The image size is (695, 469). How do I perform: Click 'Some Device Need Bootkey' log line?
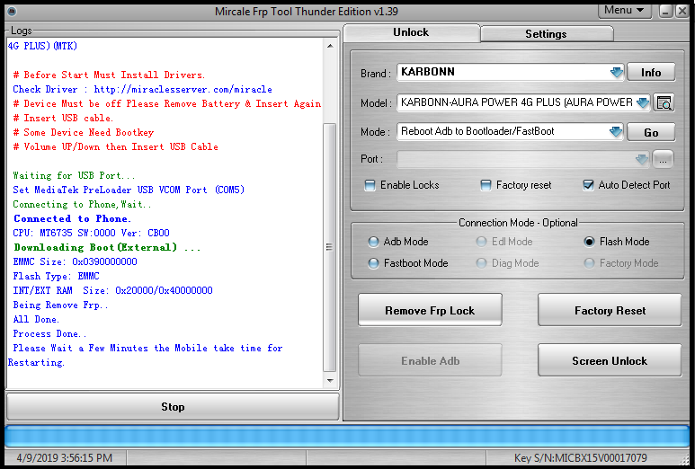coord(84,132)
